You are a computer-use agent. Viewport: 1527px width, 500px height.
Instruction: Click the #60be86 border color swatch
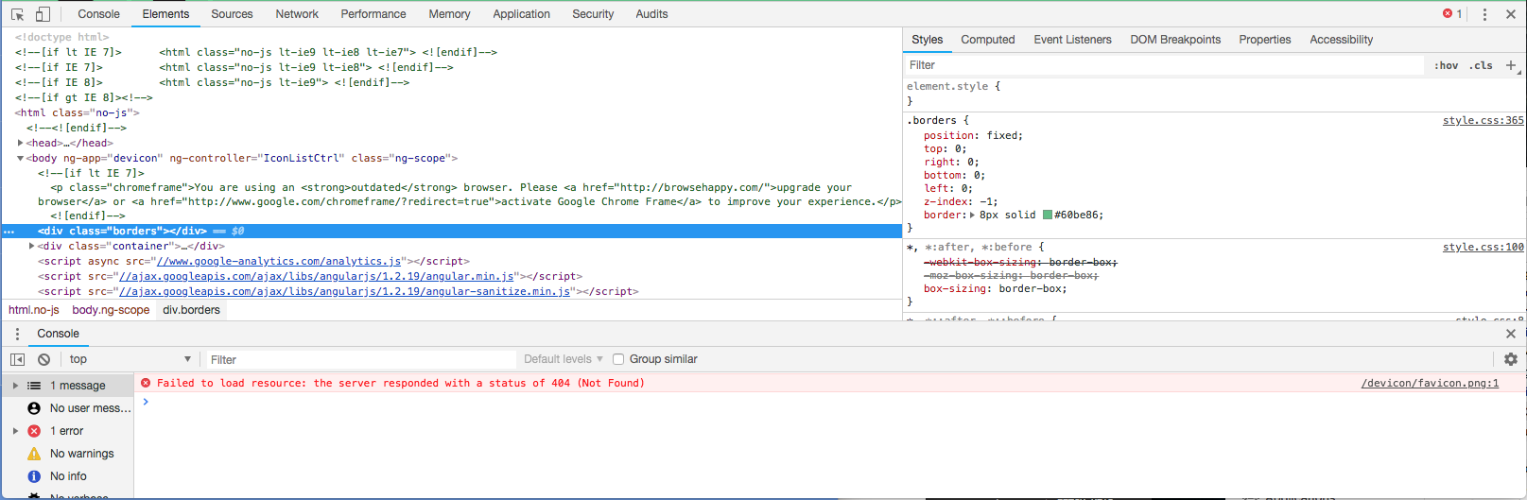tap(1047, 215)
